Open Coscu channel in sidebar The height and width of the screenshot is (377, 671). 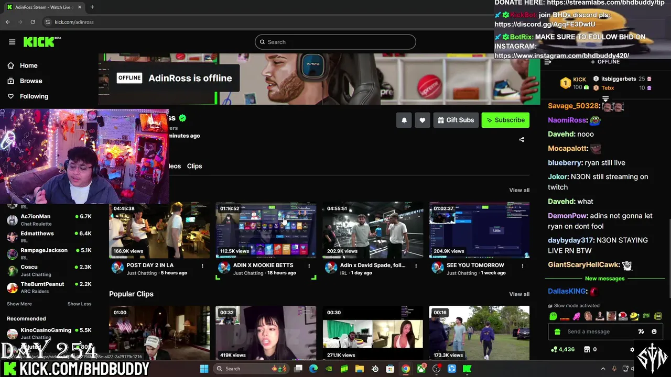click(49, 271)
